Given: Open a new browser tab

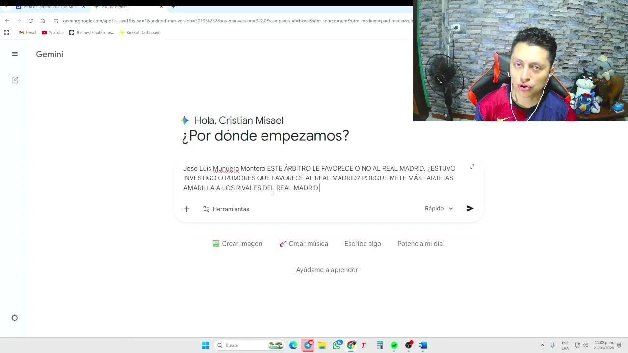Looking at the screenshot, I should (x=173, y=7).
